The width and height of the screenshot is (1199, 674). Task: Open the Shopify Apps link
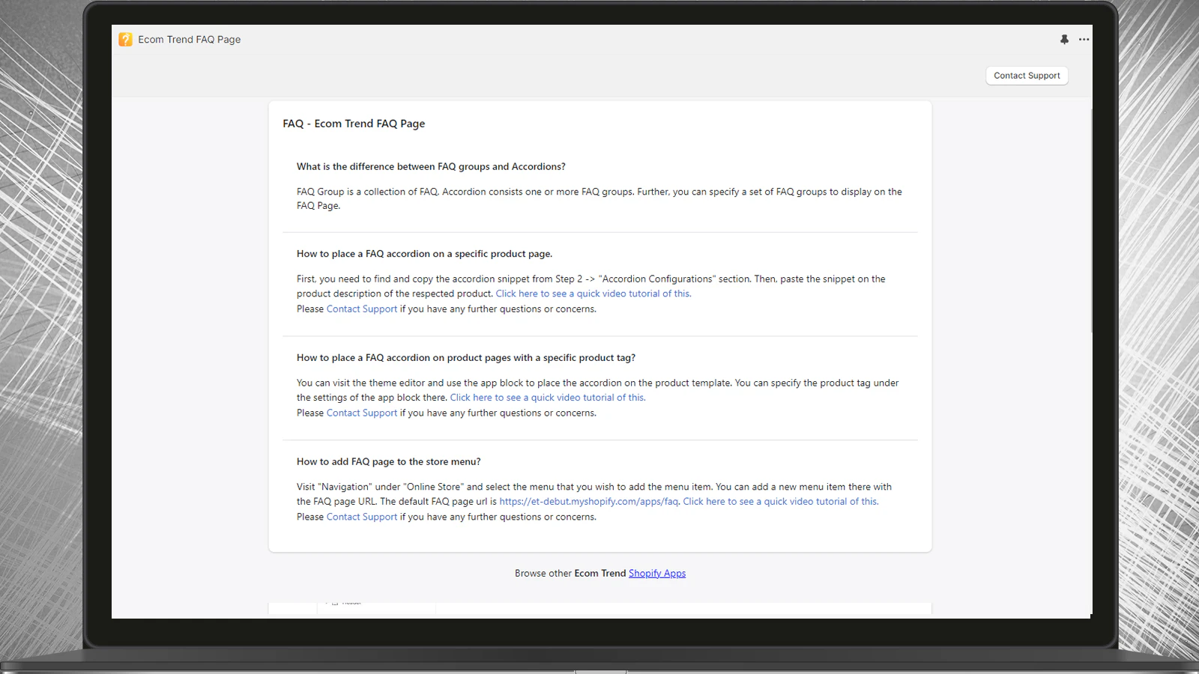tap(657, 574)
